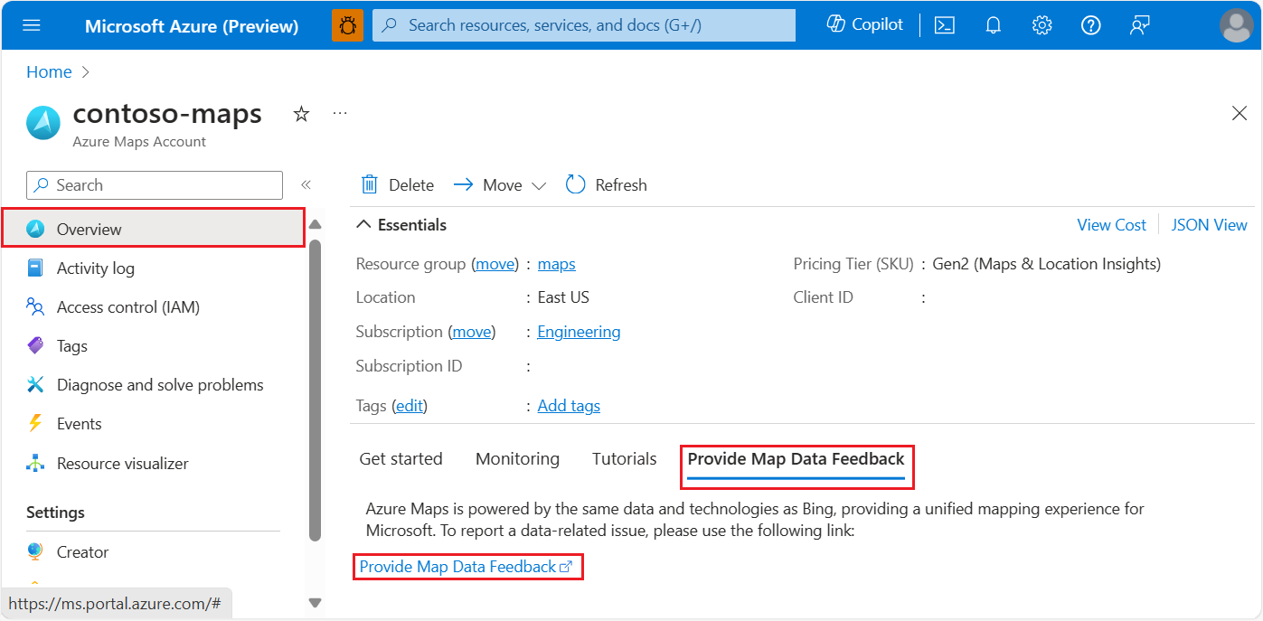Viewport: 1263px width, 621px height.
Task: Switch to the Monitoring tab
Action: [517, 458]
